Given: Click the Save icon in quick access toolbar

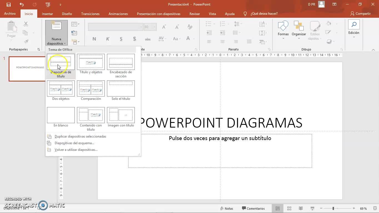Looking at the screenshot, I should pyautogui.click(x=9, y=4).
